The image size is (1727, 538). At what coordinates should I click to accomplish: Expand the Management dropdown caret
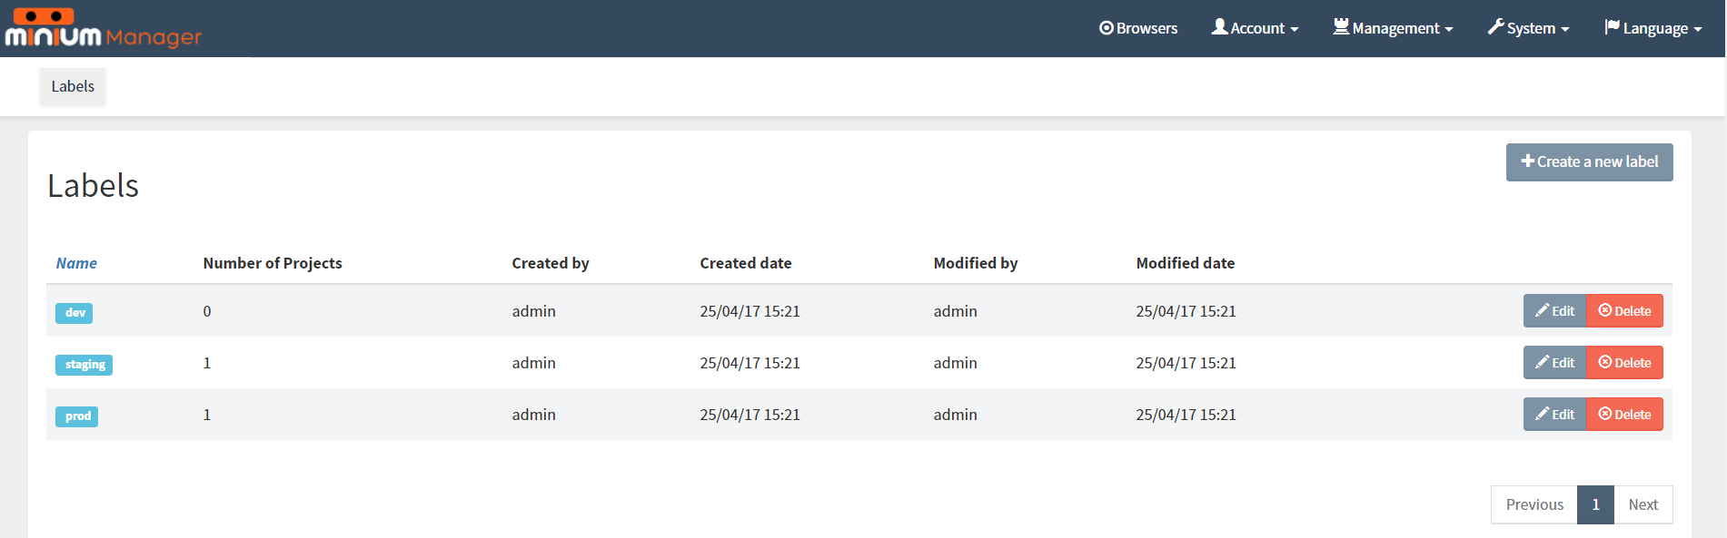coord(1449,30)
